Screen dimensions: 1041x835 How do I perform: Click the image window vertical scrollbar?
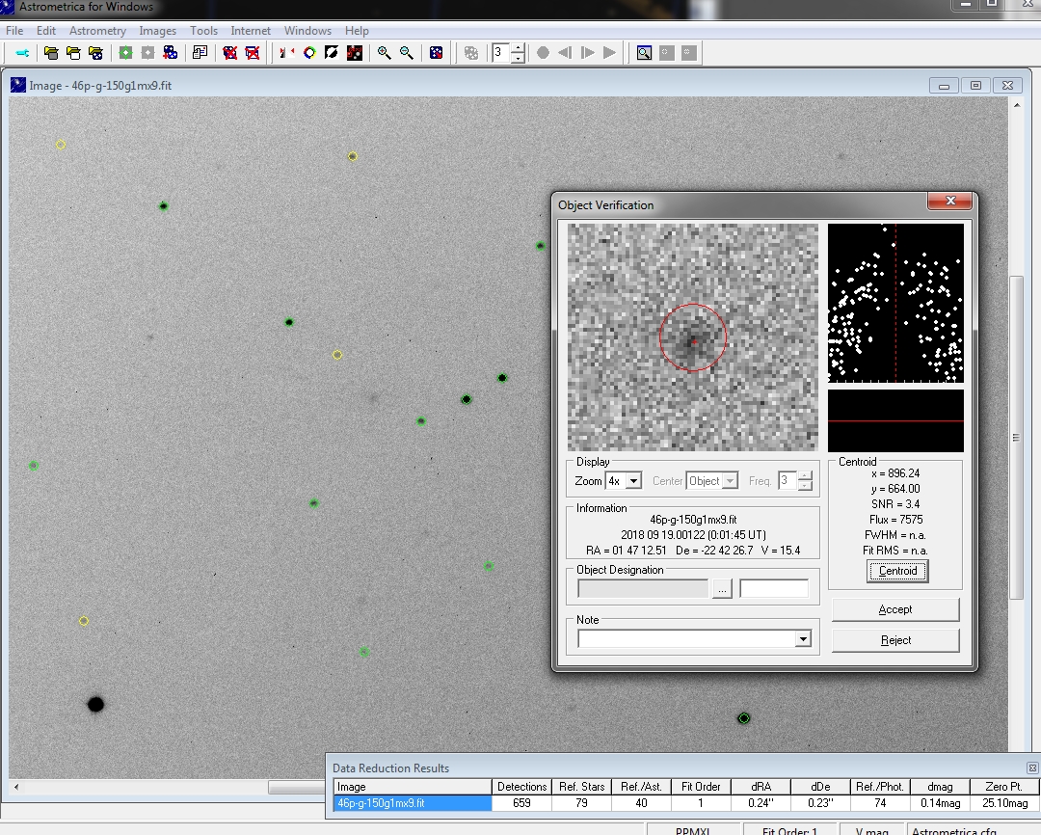[x=1015, y=436]
